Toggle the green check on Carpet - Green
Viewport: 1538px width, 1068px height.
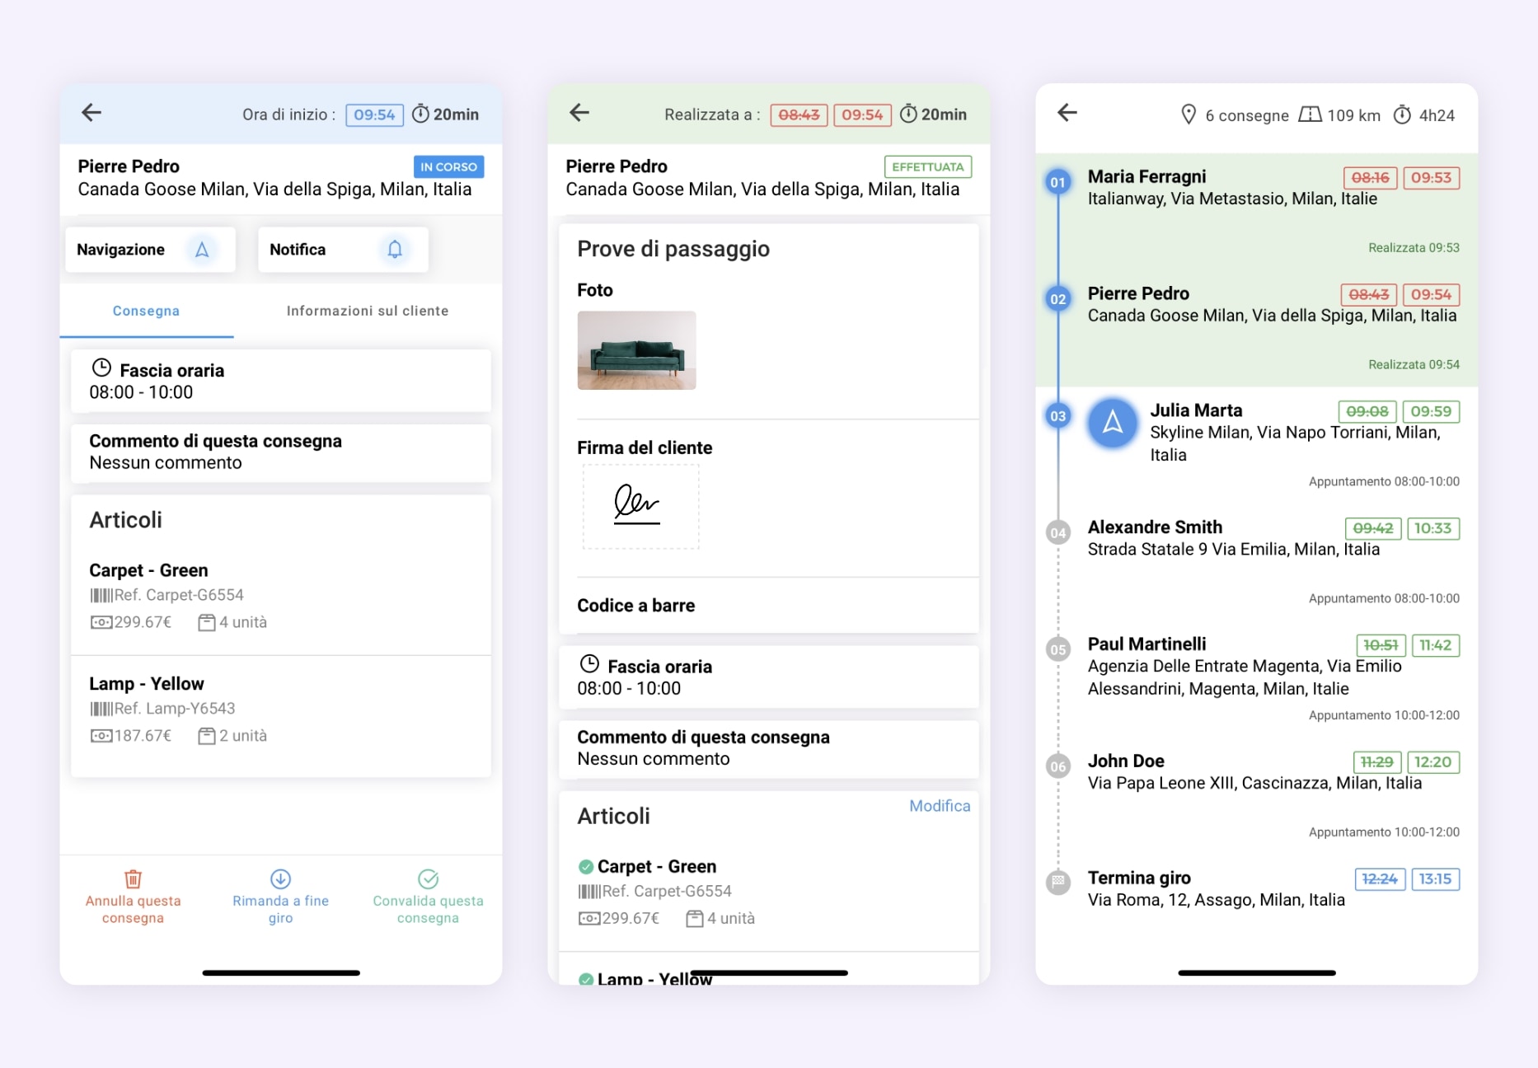(586, 867)
